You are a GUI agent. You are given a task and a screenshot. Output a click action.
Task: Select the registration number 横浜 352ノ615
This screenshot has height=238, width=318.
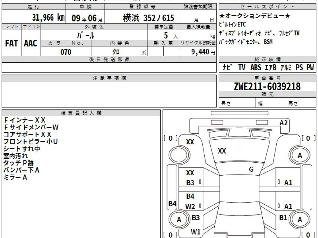tap(148, 18)
